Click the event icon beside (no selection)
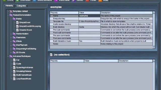161x90 pixels. (51, 55)
